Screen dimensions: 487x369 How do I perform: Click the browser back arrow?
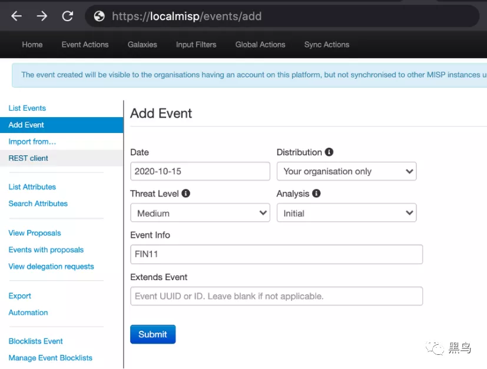click(x=16, y=16)
